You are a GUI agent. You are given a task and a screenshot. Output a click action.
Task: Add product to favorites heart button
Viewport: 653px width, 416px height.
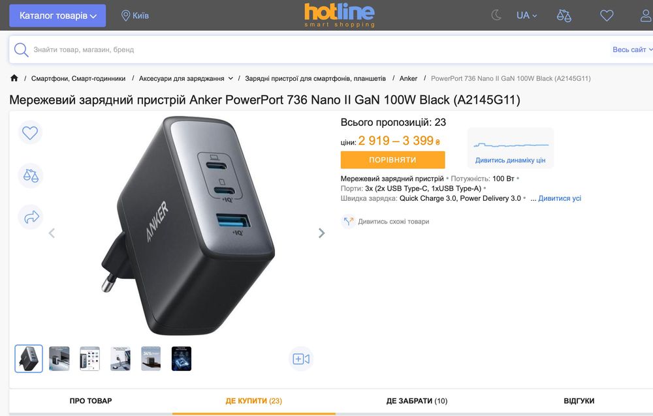pos(30,133)
